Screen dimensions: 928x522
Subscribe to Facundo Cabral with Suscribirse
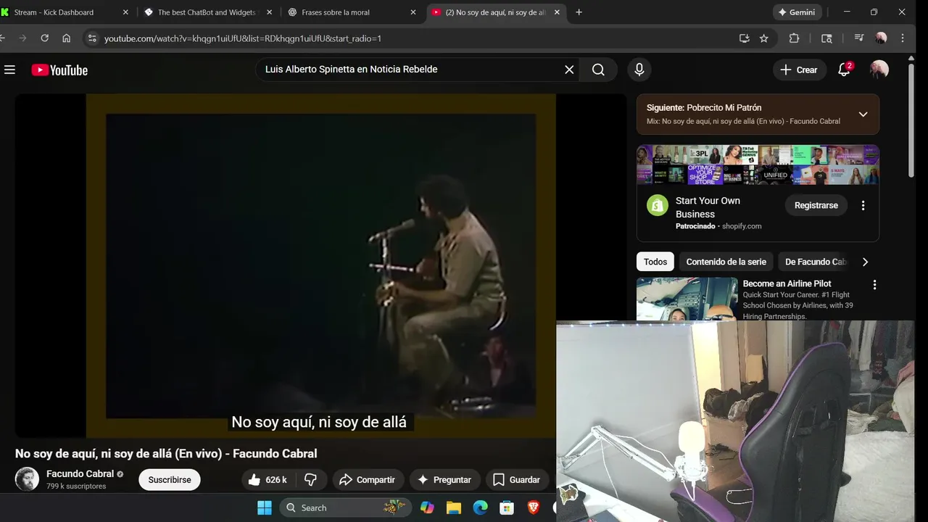coord(170,480)
